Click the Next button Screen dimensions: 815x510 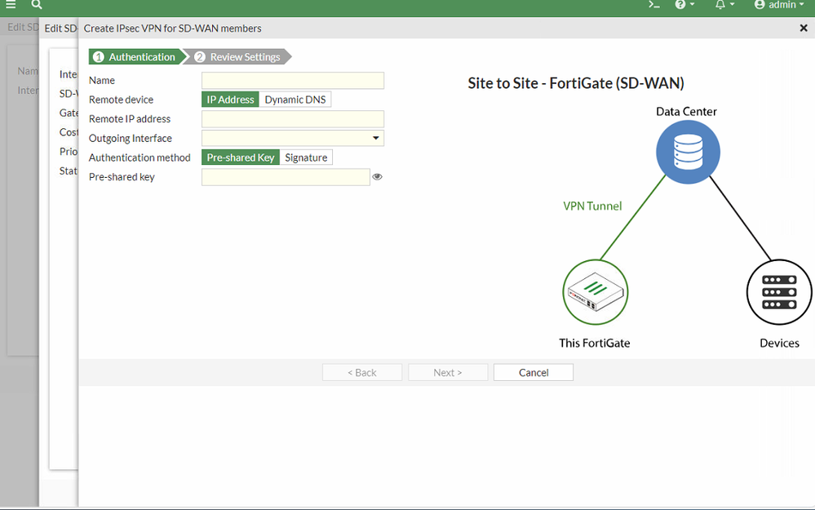448,372
